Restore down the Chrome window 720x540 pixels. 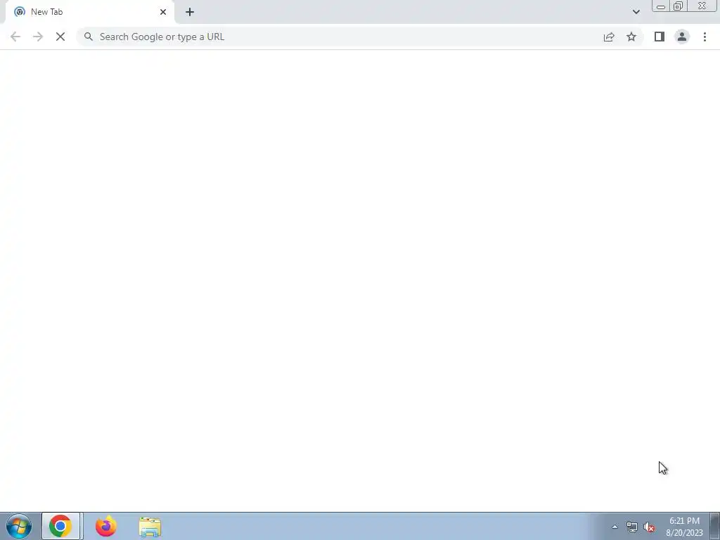tap(679, 6)
